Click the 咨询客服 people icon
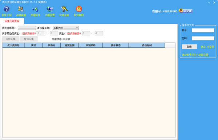This screenshot has width=218, height=140. pos(21,9)
